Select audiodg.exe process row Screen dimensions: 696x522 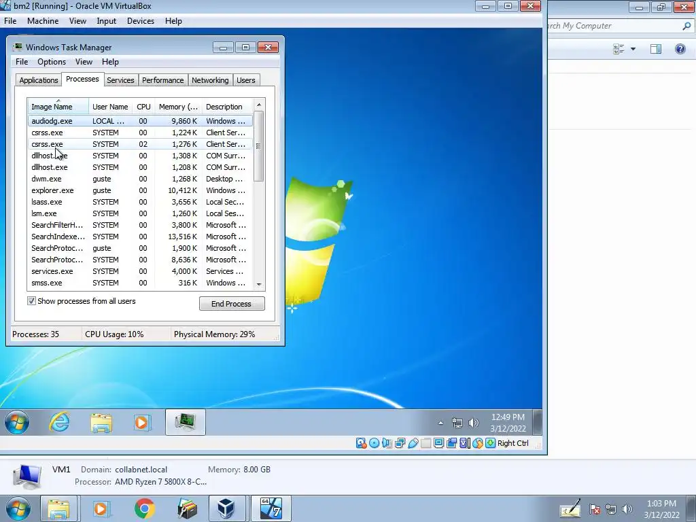pos(140,121)
